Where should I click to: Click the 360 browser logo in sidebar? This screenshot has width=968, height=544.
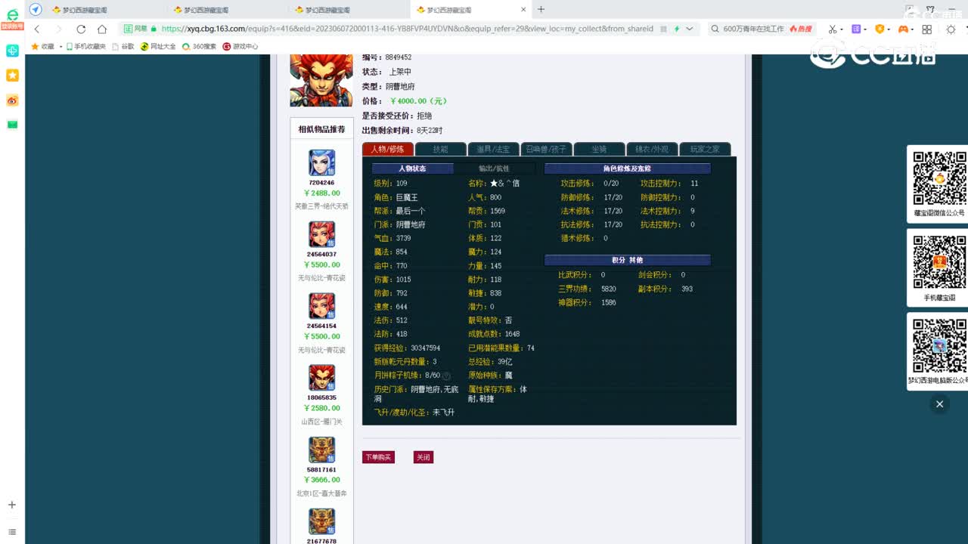pyautogui.click(x=12, y=14)
